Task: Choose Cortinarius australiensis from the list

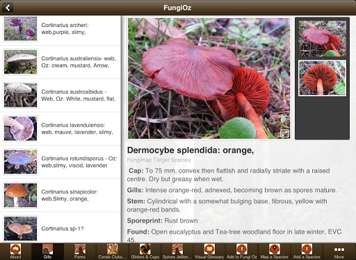Action: [60, 62]
